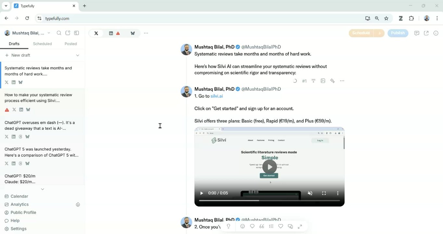
Task: Open the Chrome three-dot menu
Action: (x=437, y=19)
